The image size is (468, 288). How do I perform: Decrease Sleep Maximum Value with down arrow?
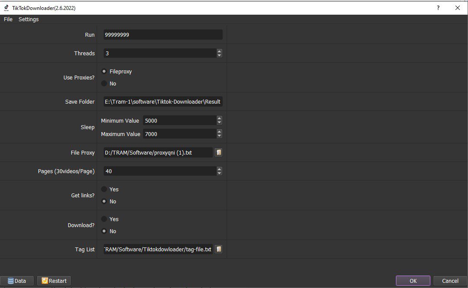[x=219, y=136]
